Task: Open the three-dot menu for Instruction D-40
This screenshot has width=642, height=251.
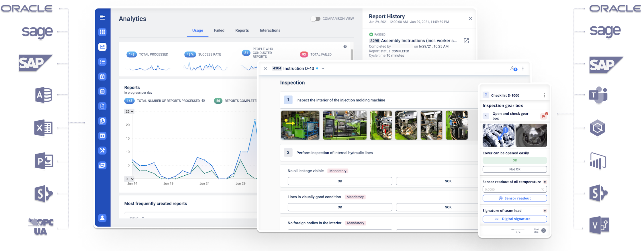Action: point(523,68)
